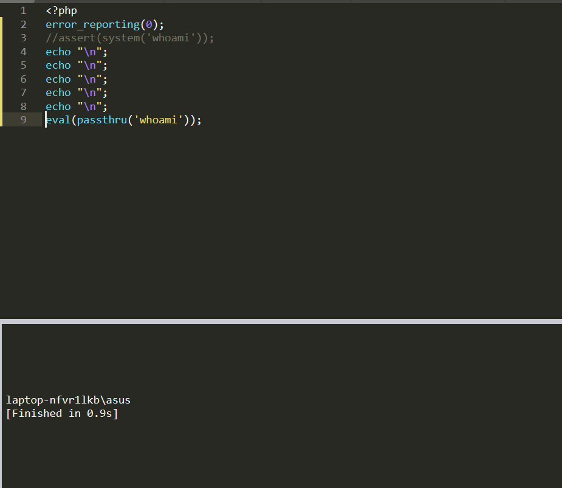Click line number 3 in the gutter
Screen dimensions: 562x488
23,38
